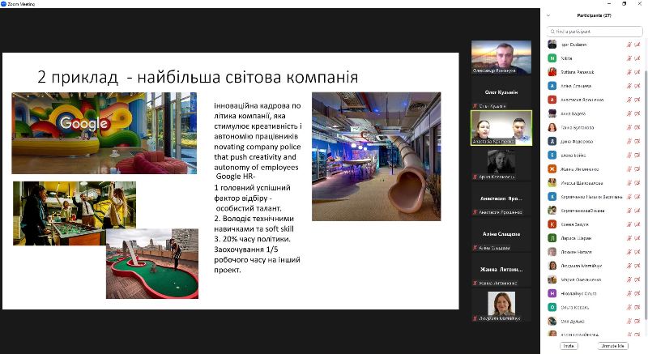Select the Igor Dudarev participant name

pyautogui.click(x=574, y=45)
